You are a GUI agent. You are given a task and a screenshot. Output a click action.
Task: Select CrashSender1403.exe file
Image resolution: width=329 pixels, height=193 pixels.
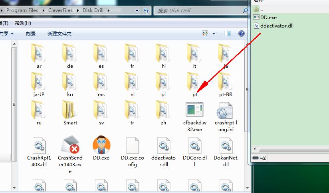coord(70,154)
